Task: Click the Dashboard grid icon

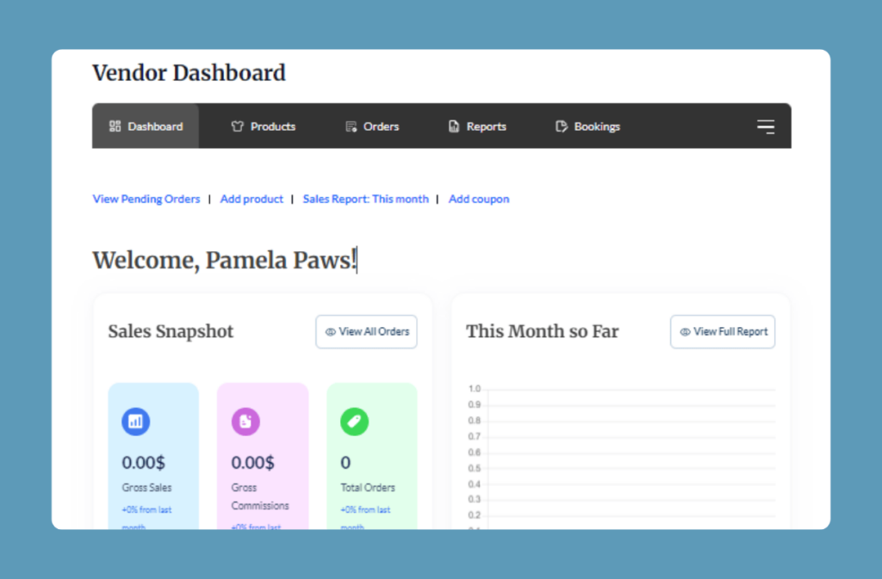Action: click(115, 126)
